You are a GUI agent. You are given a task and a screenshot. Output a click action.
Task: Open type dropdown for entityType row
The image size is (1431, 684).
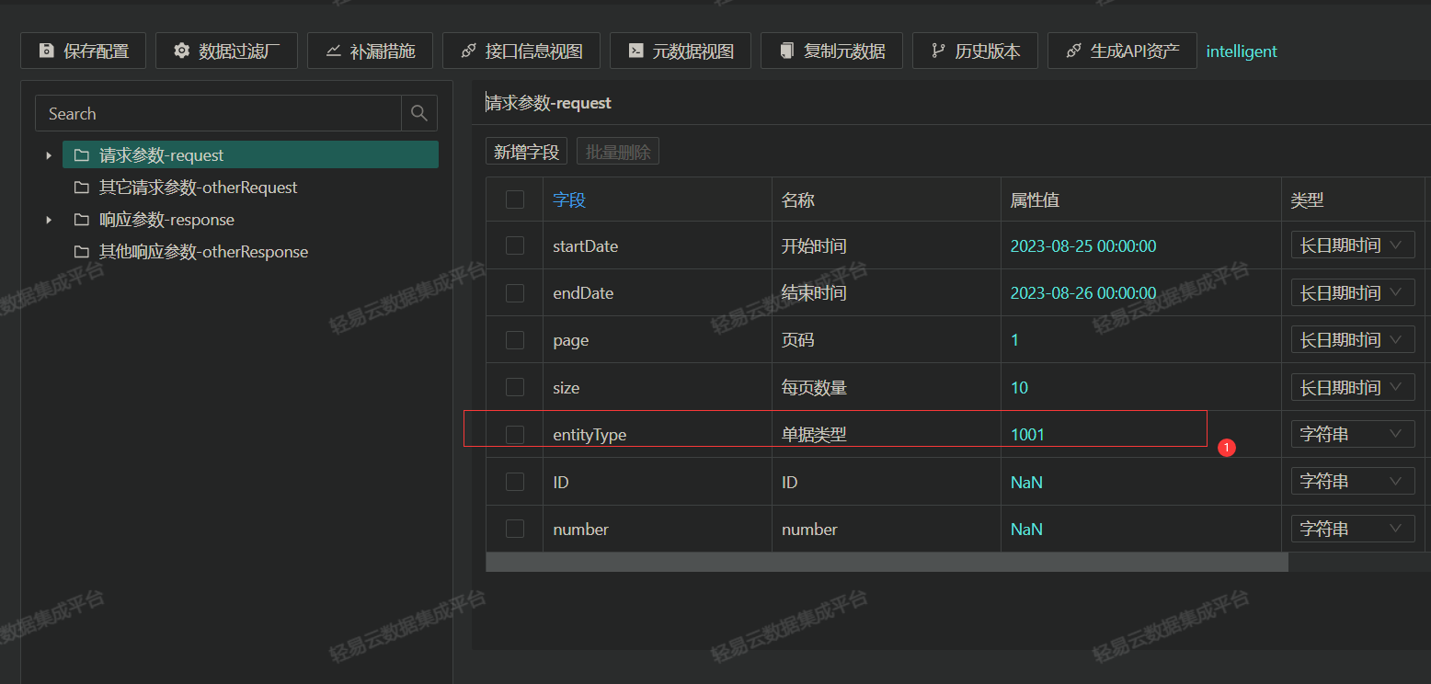(x=1353, y=434)
